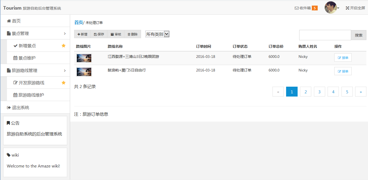Click the 共 2 条记录 record count text
The width and height of the screenshot is (368, 180).
pyautogui.click(x=85, y=86)
